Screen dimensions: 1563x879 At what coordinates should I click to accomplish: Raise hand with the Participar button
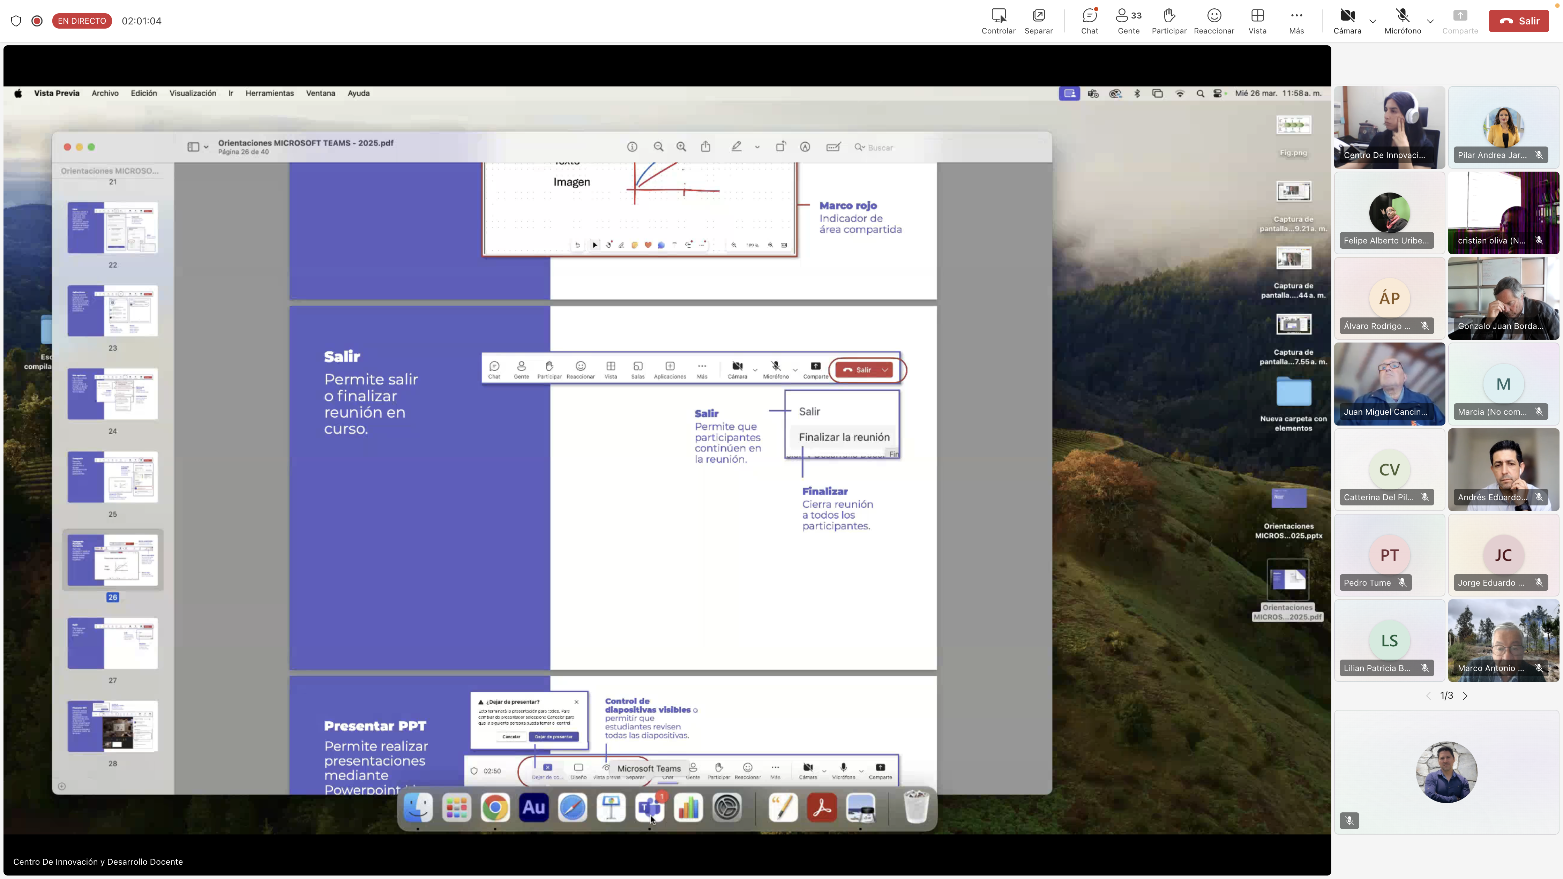click(x=1169, y=21)
